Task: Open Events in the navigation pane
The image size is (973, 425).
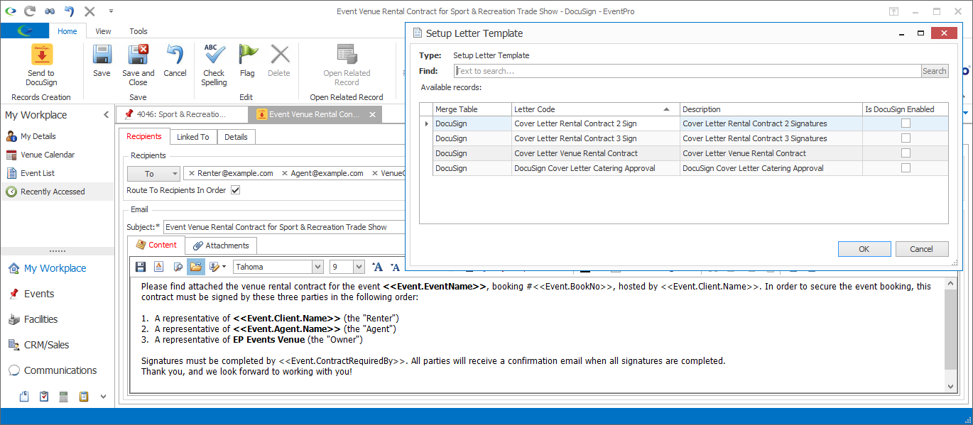Action: point(39,294)
